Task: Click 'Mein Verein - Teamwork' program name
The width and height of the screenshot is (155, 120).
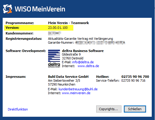Action: pyautogui.click(x=68, y=23)
